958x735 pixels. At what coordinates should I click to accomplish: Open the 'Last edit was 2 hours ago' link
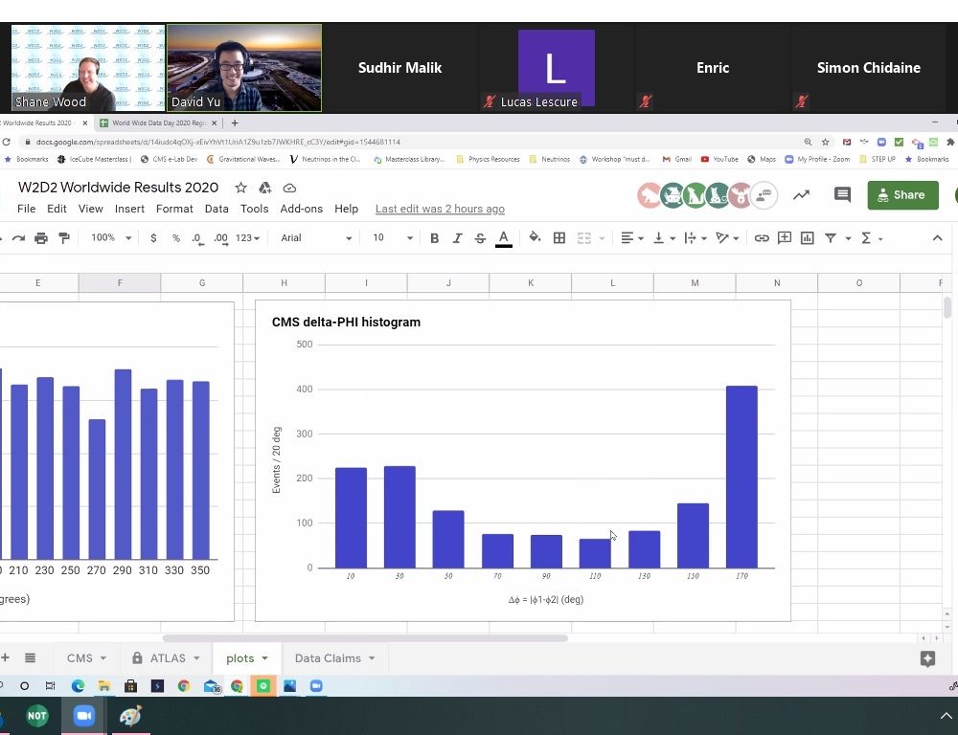440,209
